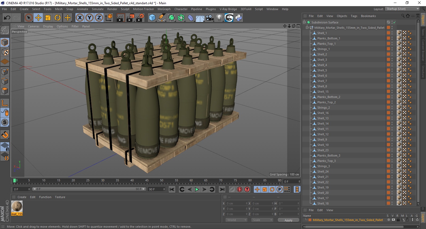Toggle visibility dots for Shell_1
The width and height of the screenshot is (426, 229).
392,33
